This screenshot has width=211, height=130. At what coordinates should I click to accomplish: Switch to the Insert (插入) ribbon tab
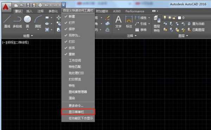29,11
